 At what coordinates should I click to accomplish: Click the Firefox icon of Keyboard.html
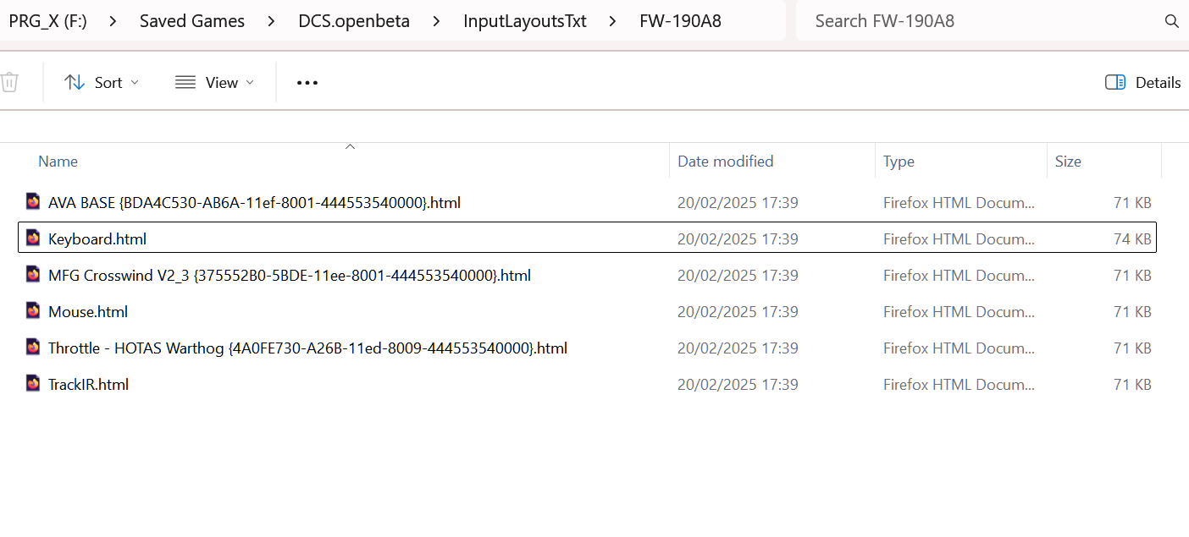point(33,238)
